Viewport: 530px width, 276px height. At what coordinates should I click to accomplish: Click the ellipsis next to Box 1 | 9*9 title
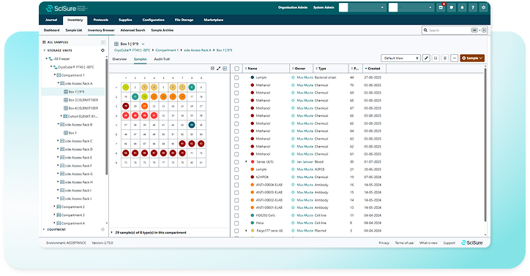[x=143, y=44]
